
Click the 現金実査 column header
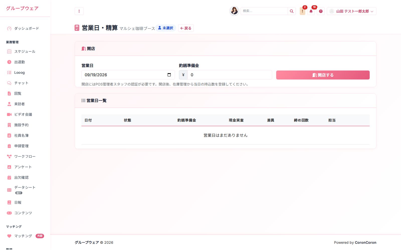[x=236, y=120]
